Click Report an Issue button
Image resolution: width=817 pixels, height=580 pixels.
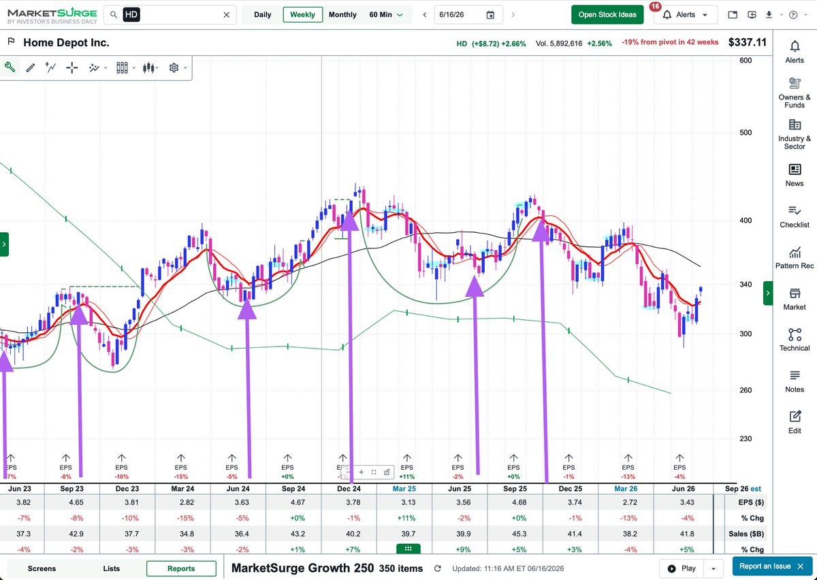[771, 566]
